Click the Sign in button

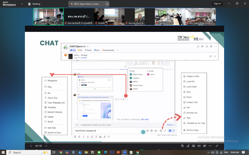[217, 4]
